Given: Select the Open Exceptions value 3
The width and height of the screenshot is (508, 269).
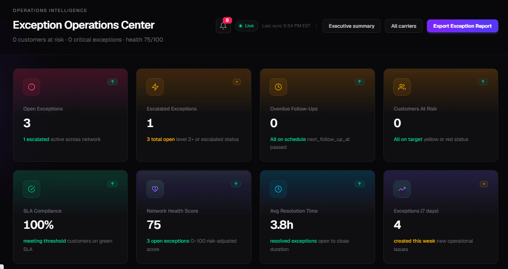Looking at the screenshot, I should 27,123.
